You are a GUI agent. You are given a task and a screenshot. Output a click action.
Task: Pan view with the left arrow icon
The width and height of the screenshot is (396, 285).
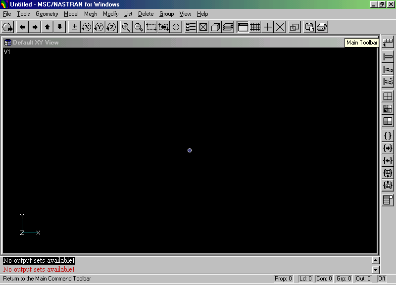tap(22, 27)
